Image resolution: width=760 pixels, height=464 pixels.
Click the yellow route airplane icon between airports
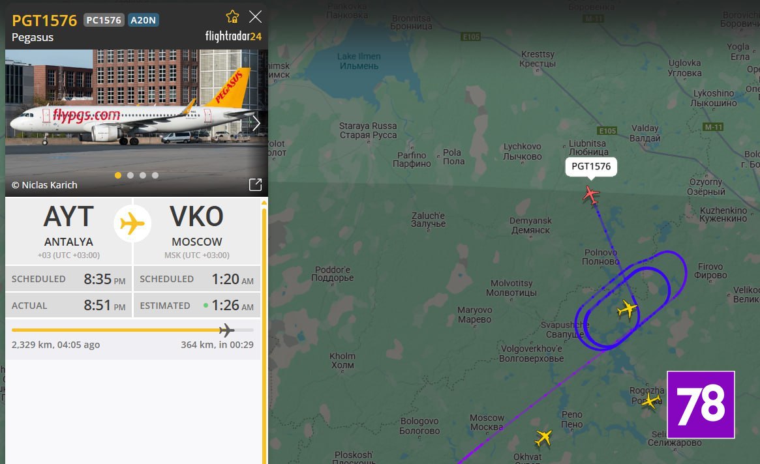[x=132, y=224]
